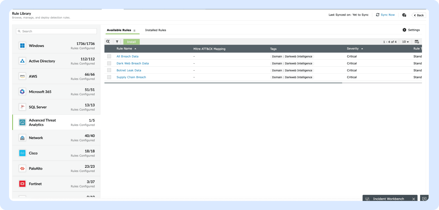Open the add/remove columns icon
This screenshot has height=210, width=439.
tap(417, 42)
